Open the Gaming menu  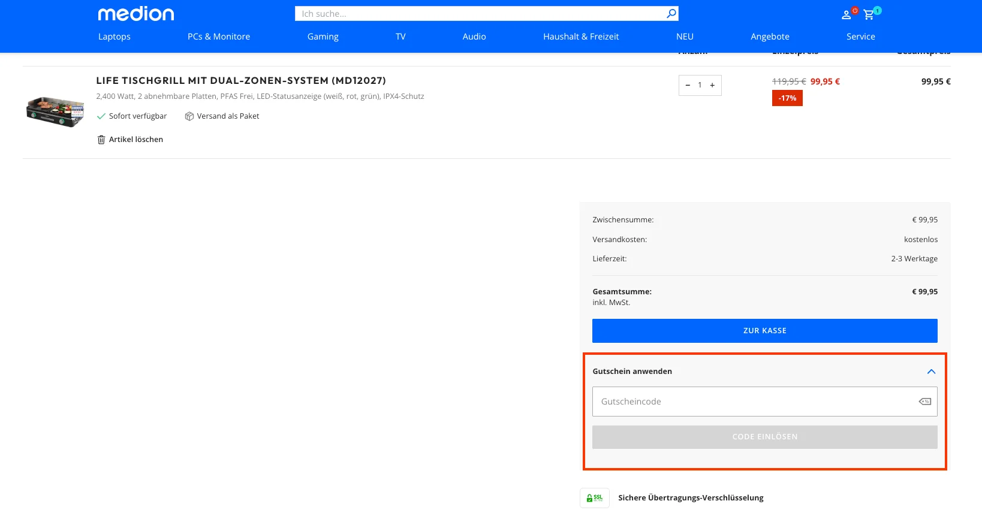pos(323,37)
